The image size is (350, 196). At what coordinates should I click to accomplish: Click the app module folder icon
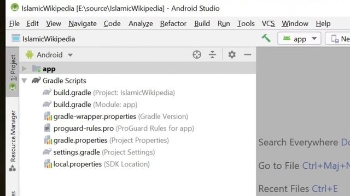pos(36,69)
